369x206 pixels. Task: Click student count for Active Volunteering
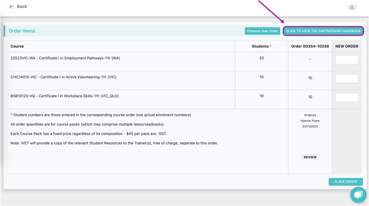(x=261, y=77)
